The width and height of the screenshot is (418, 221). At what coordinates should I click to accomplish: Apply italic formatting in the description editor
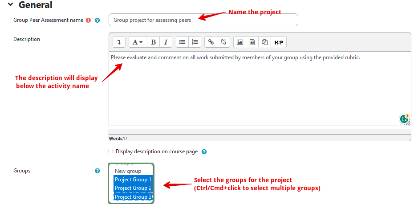tap(166, 42)
